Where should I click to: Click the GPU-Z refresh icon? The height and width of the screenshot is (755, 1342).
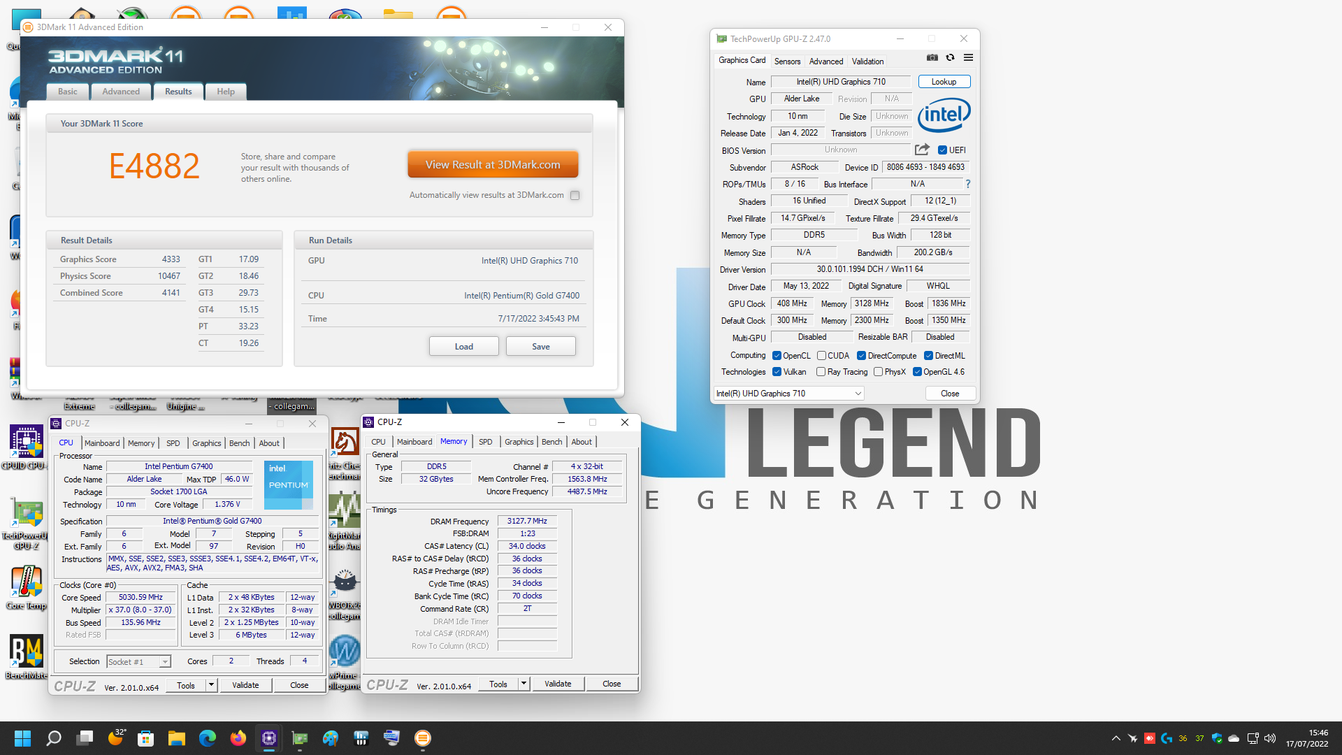(950, 58)
